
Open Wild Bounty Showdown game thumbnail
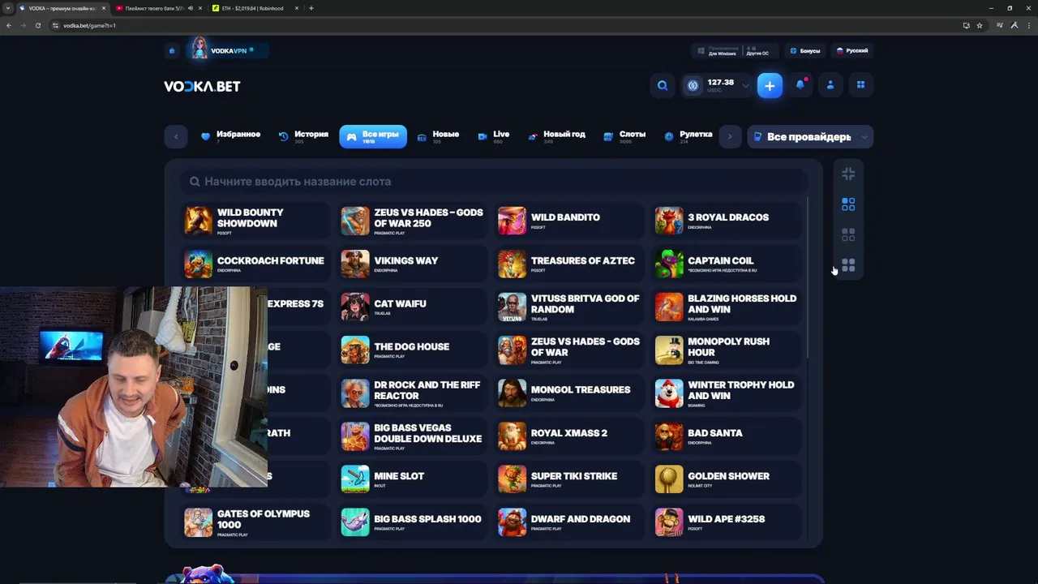pos(198,220)
